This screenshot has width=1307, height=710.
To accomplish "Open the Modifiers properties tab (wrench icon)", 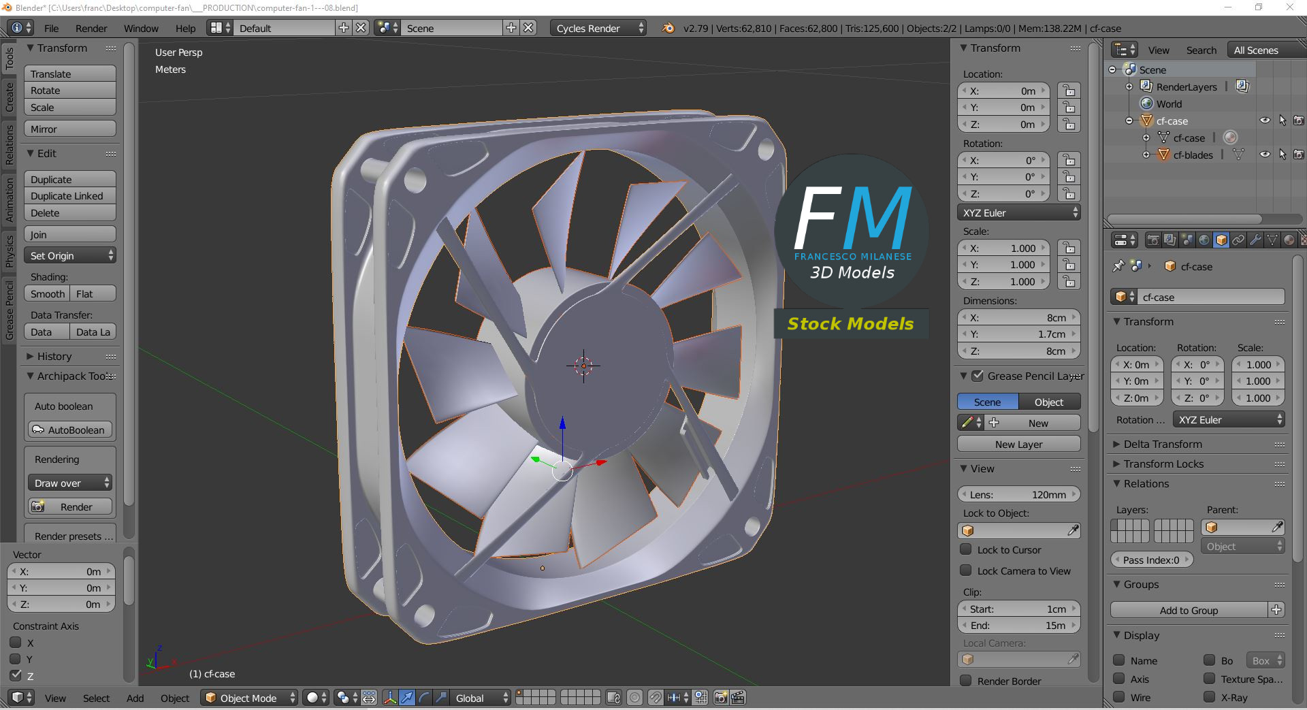I will 1255,240.
